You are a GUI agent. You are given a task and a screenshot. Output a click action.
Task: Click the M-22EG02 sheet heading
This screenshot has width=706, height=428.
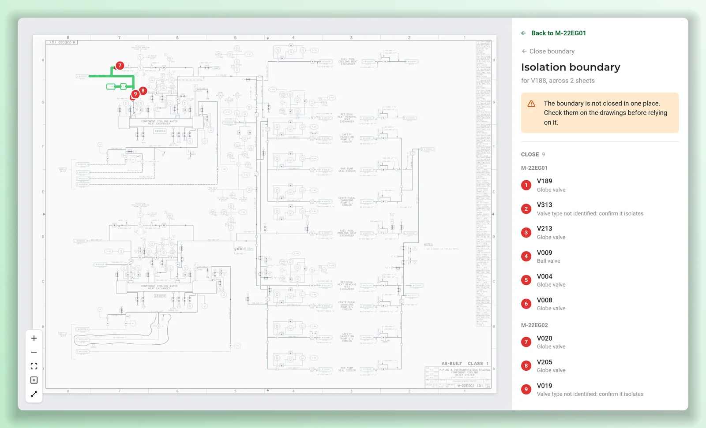(534, 325)
